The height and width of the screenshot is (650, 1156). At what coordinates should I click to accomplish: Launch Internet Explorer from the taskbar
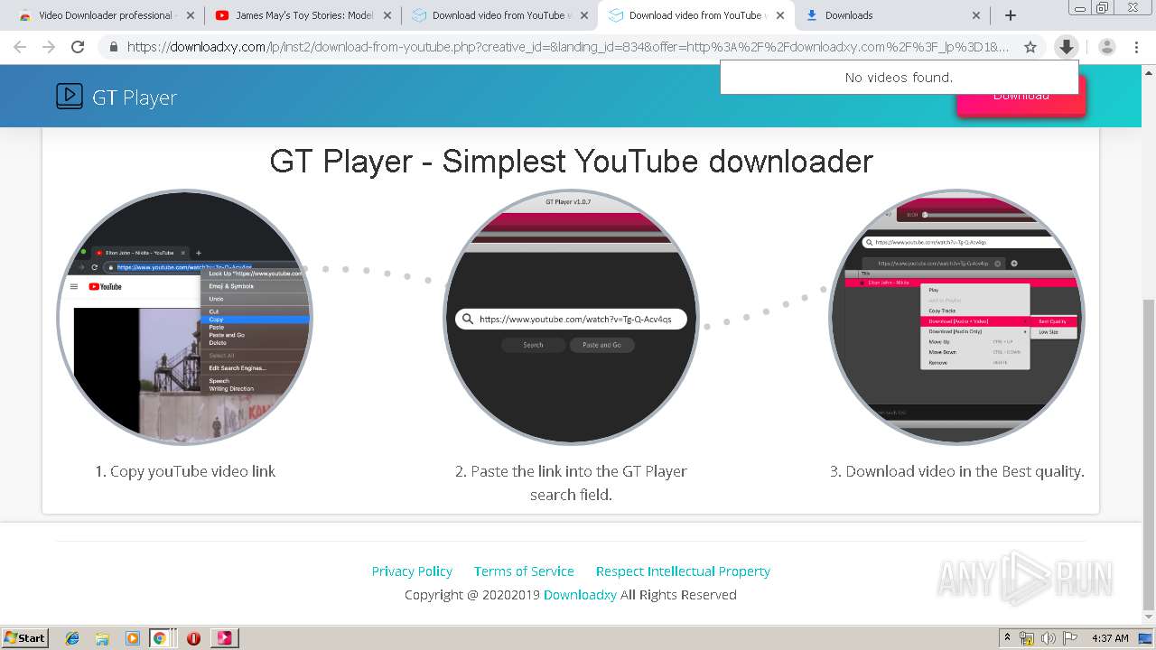pyautogui.click(x=72, y=638)
